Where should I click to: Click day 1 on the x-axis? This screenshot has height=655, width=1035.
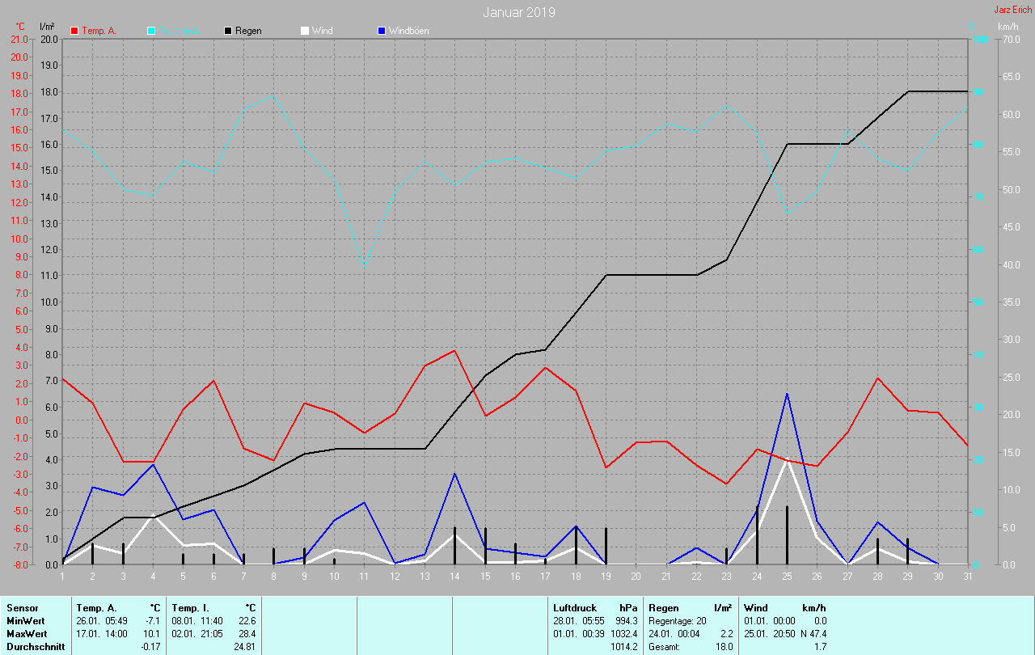(62, 576)
